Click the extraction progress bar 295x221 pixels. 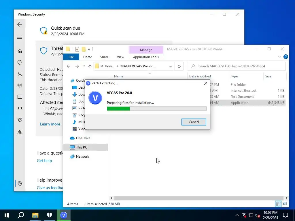click(x=156, y=108)
